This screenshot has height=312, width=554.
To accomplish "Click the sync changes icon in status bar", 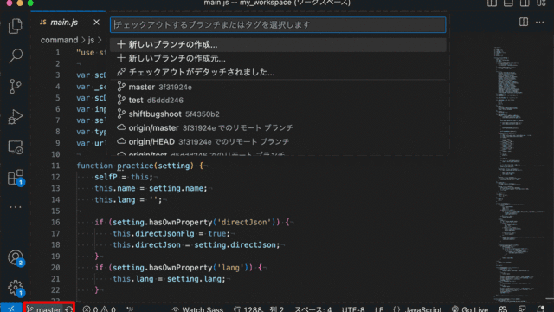I will point(69,309).
